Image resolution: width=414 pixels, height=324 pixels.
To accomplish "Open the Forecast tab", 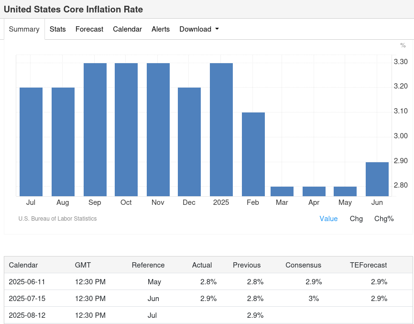I will click(89, 29).
